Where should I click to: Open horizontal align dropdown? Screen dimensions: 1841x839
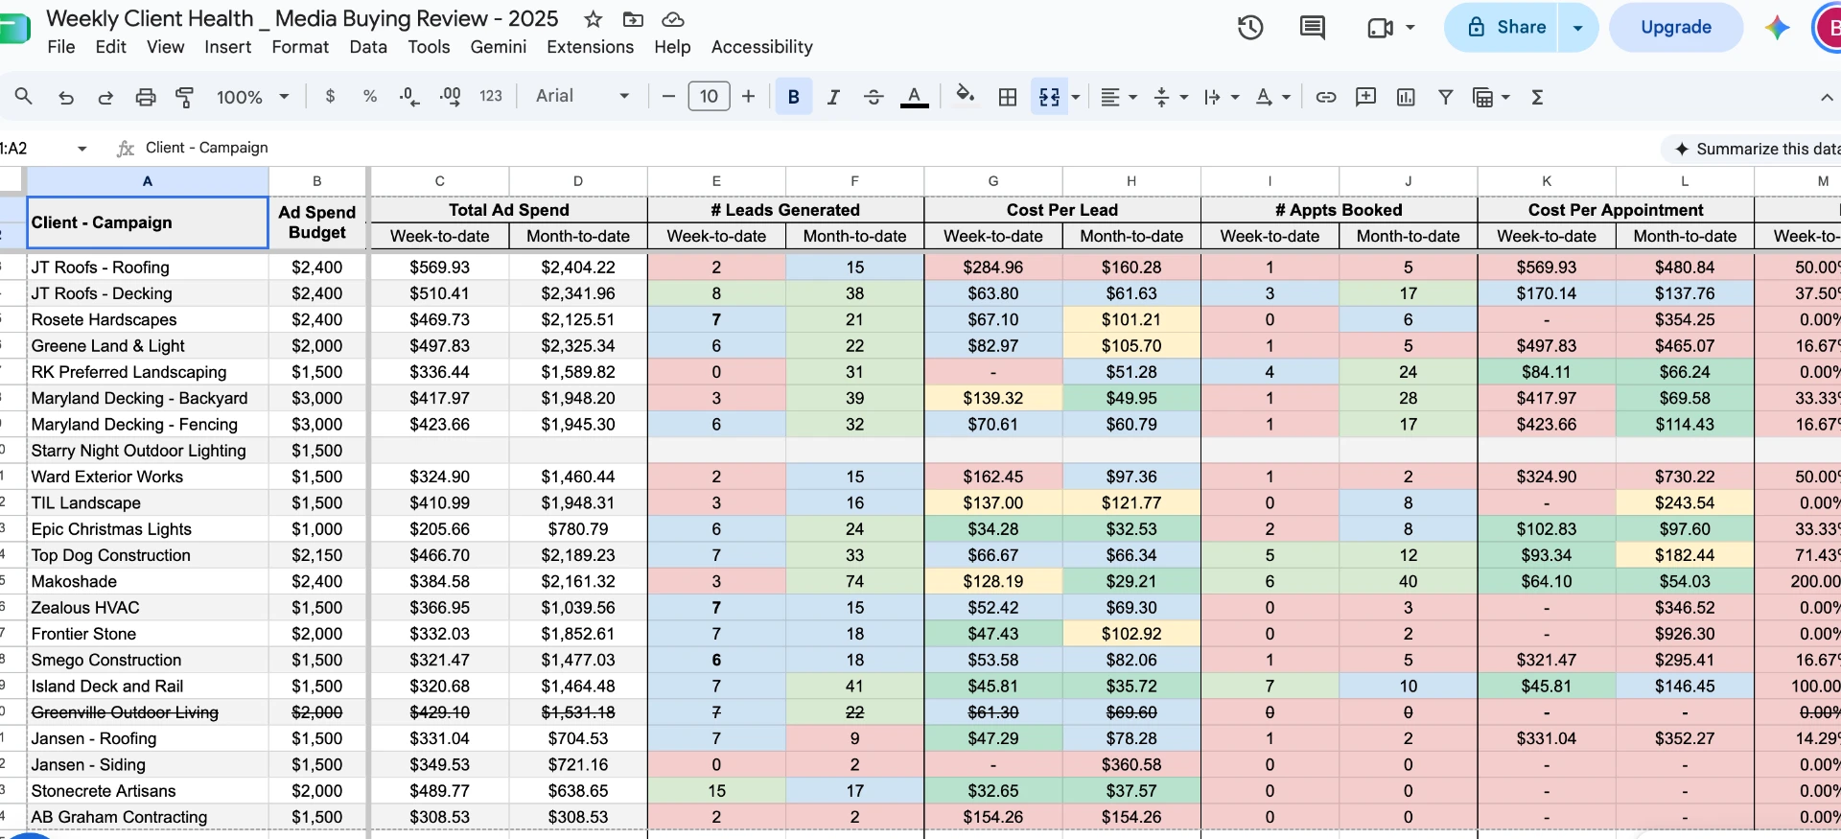click(1118, 97)
